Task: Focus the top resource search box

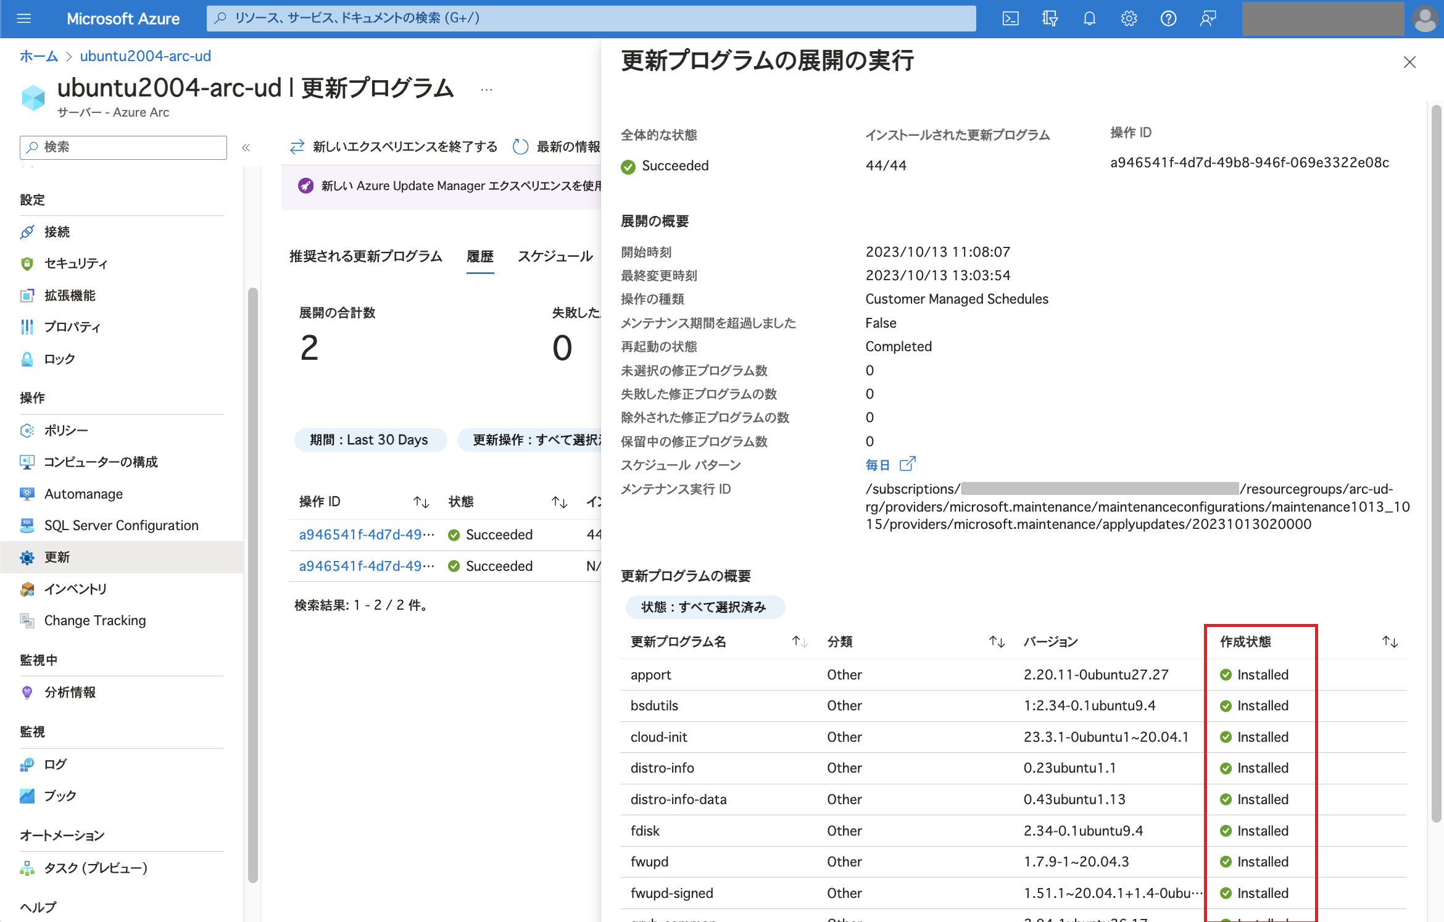Action: pos(591,19)
